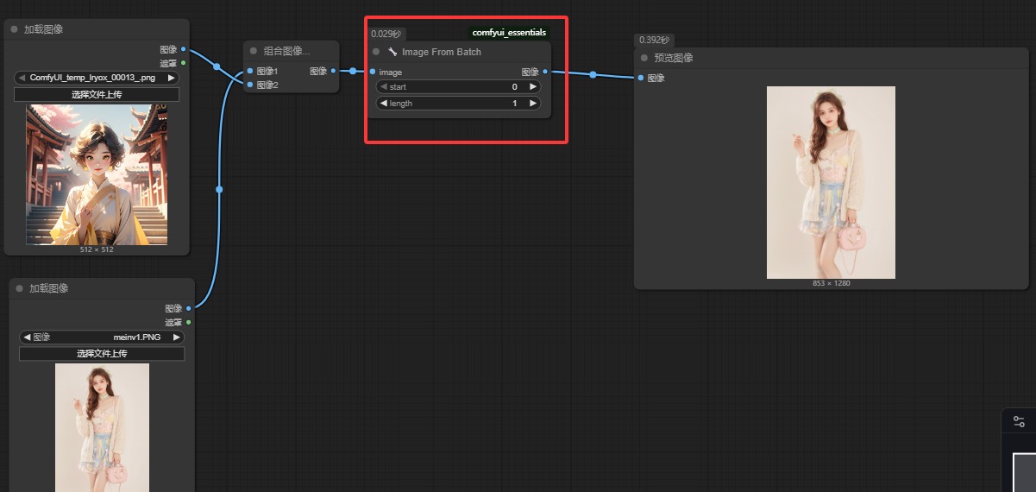
Task: Collapse the Image From Batch node via its title dot
Action: pos(376,52)
